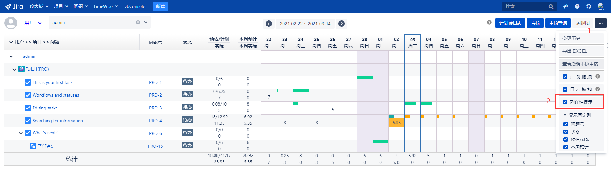
Task: Click the previous date range arrow
Action: tap(269, 24)
